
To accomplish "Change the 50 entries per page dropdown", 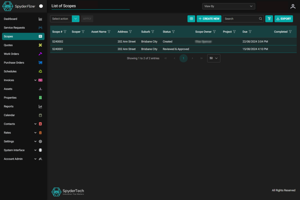I will [214, 58].
